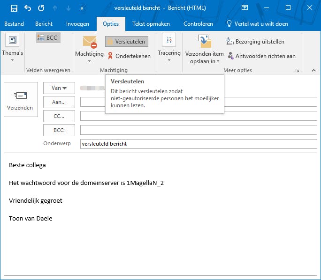Click into the BCC address field
Viewport: 321px width, 280px height.
199,130
